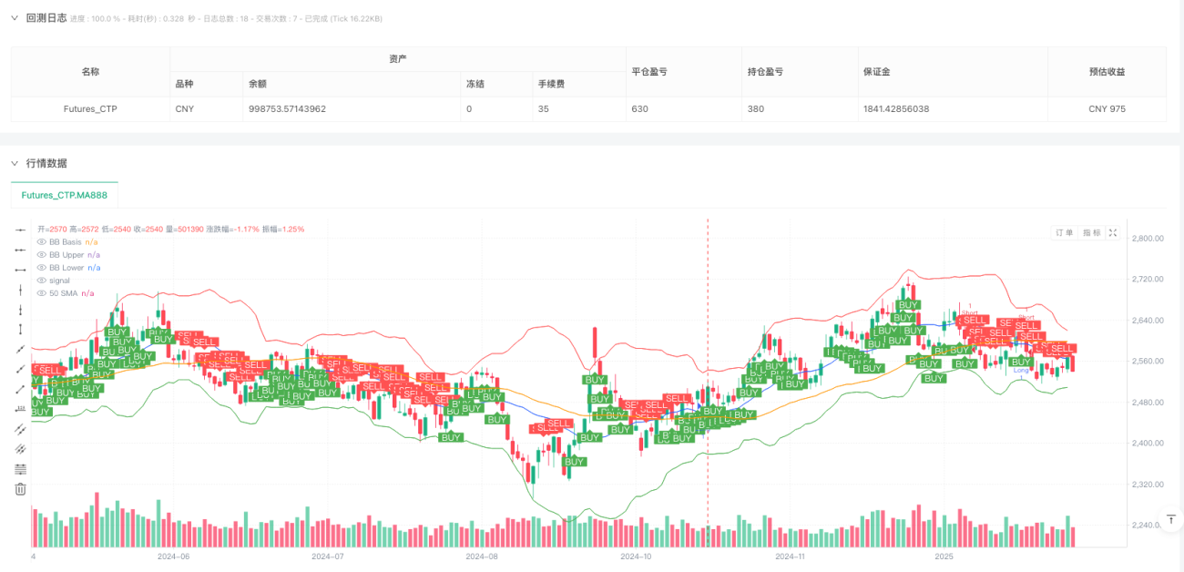Open the 指标 indicators button
Viewport: 1184px width, 572px height.
click(x=1091, y=233)
